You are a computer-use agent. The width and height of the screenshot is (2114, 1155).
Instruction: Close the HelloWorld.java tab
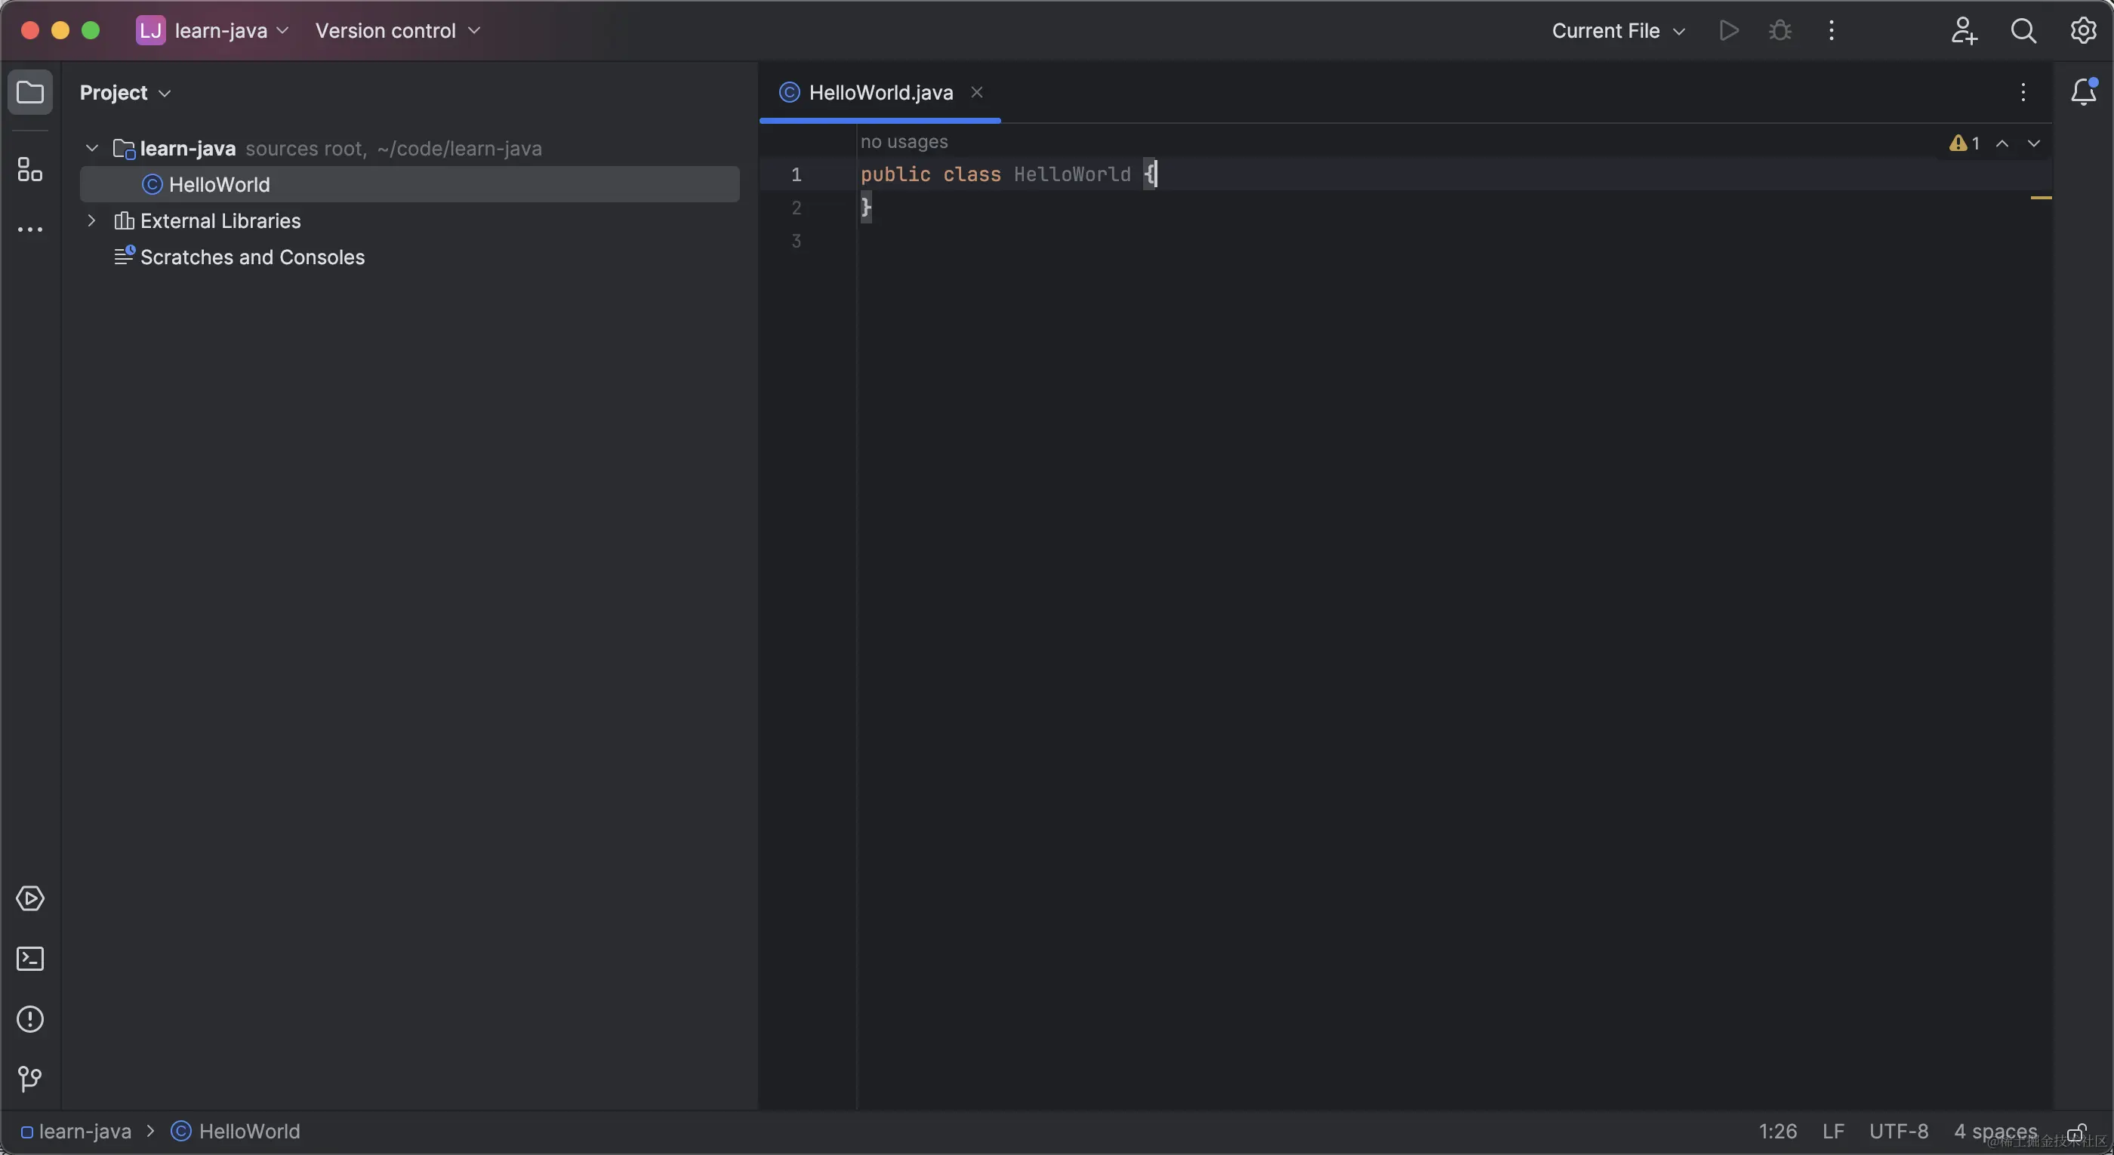pyautogui.click(x=976, y=93)
